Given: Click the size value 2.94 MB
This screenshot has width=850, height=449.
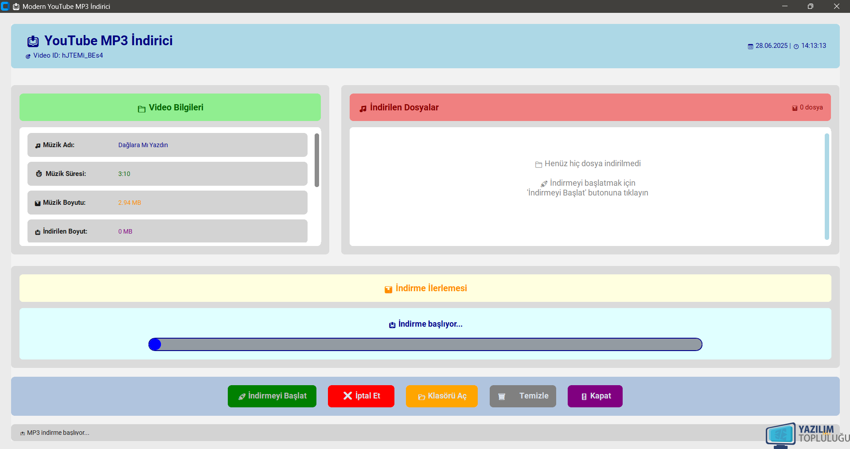Looking at the screenshot, I should [129, 203].
